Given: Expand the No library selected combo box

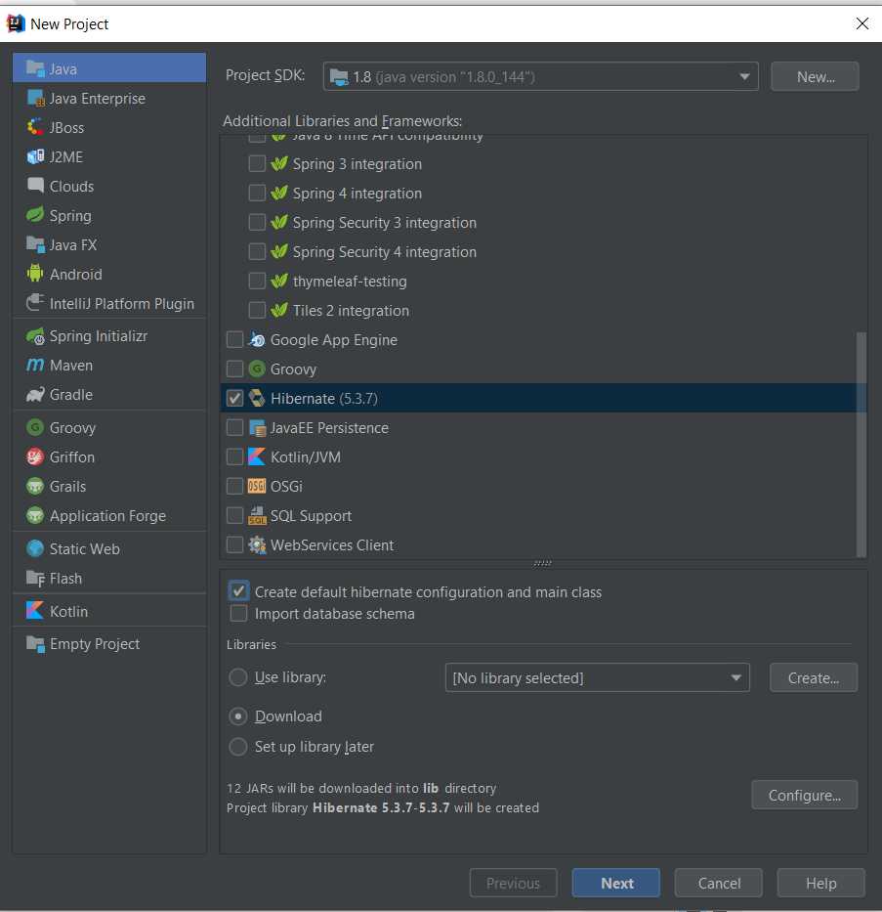Looking at the screenshot, I should (x=596, y=677).
